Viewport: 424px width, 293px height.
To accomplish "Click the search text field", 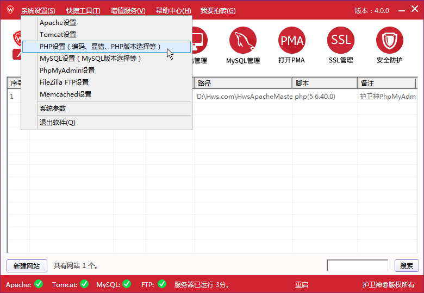I will [357, 265].
